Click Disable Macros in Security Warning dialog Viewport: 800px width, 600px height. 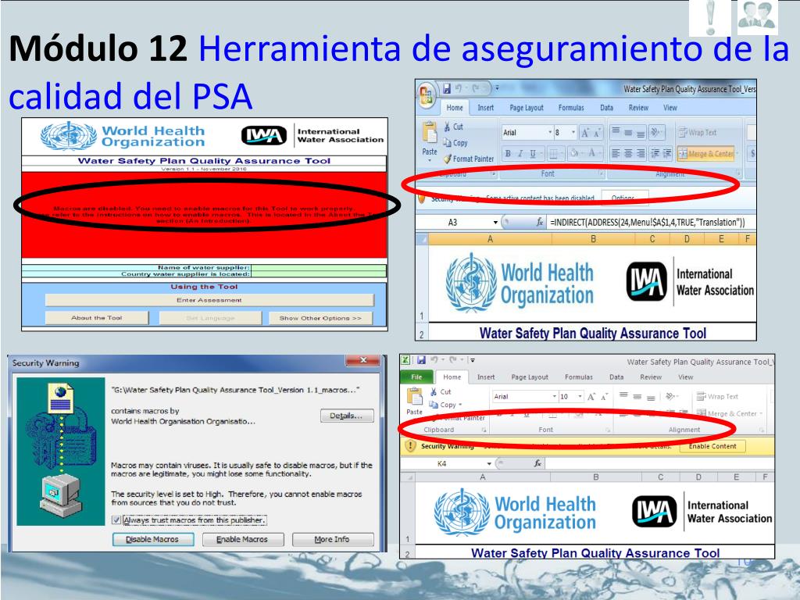(152, 539)
